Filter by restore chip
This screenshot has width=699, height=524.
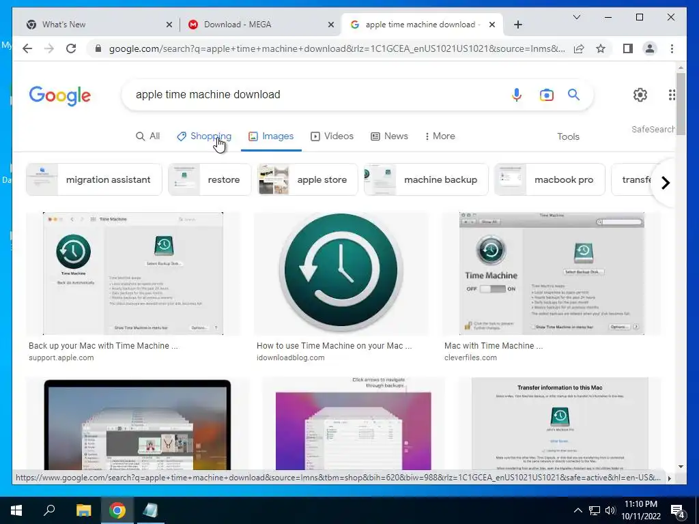[210, 179]
